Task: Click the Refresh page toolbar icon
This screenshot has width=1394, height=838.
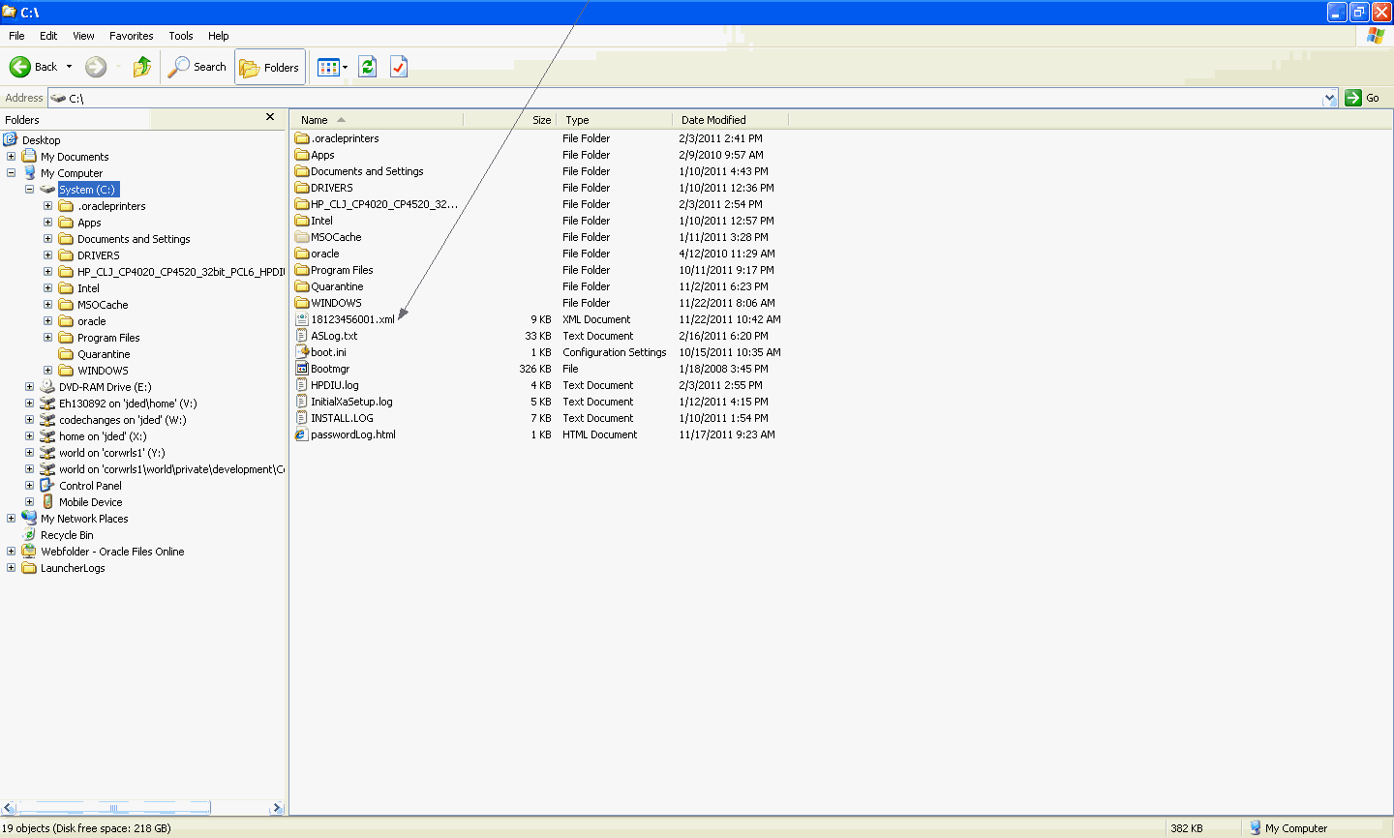Action: click(x=367, y=67)
